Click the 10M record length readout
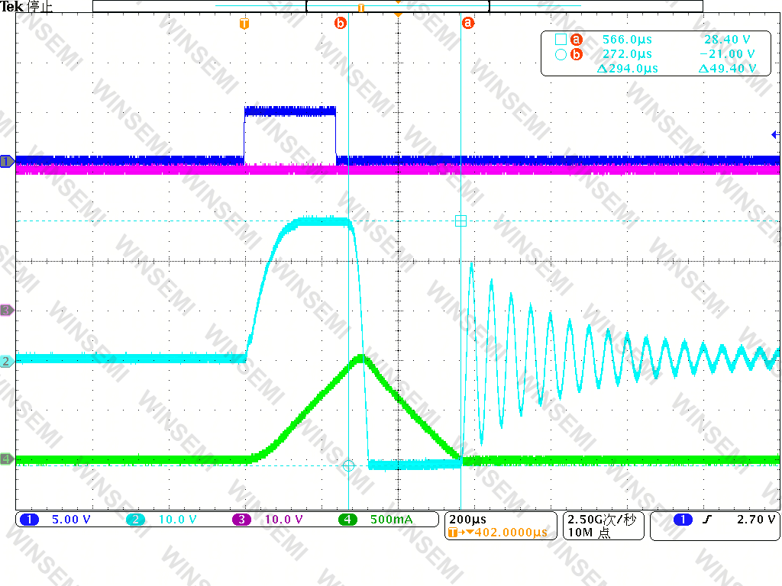Viewport: 782px width, 586px height. click(589, 533)
